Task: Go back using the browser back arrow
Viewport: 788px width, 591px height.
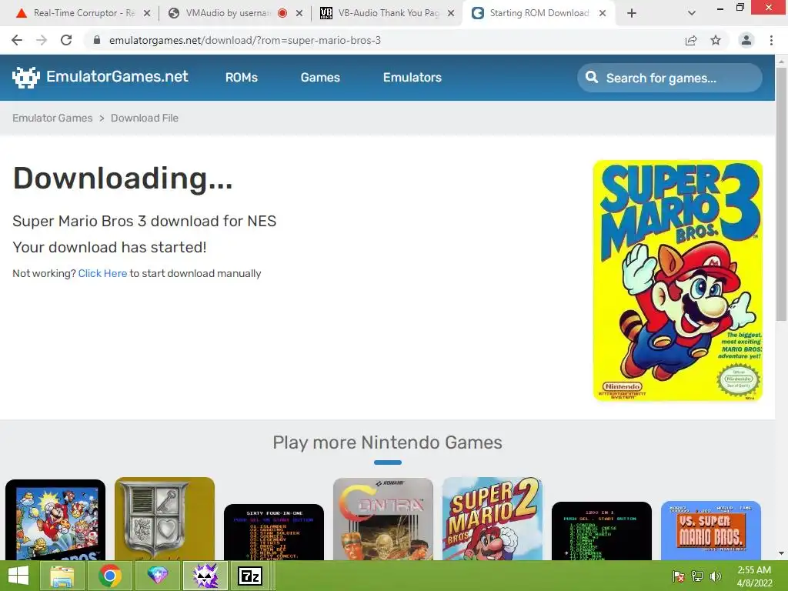Action: point(17,40)
